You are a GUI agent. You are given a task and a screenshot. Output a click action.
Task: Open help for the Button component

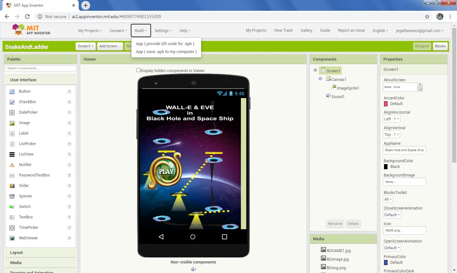coord(69,91)
